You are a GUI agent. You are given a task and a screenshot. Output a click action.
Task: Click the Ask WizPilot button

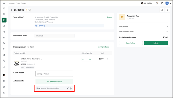147,3
